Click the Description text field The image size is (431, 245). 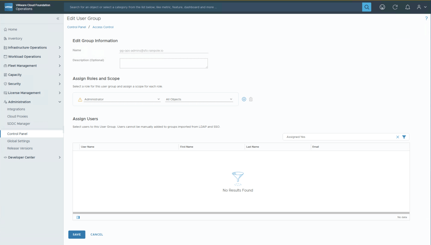click(x=164, y=63)
